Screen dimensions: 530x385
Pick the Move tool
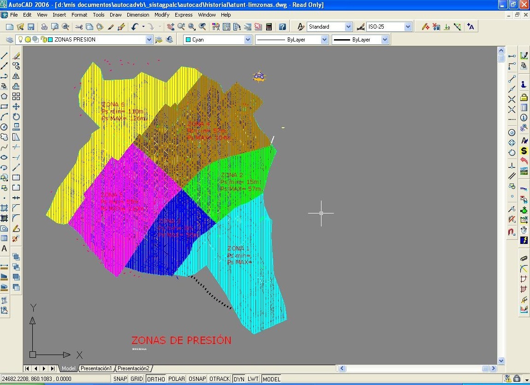click(16, 107)
